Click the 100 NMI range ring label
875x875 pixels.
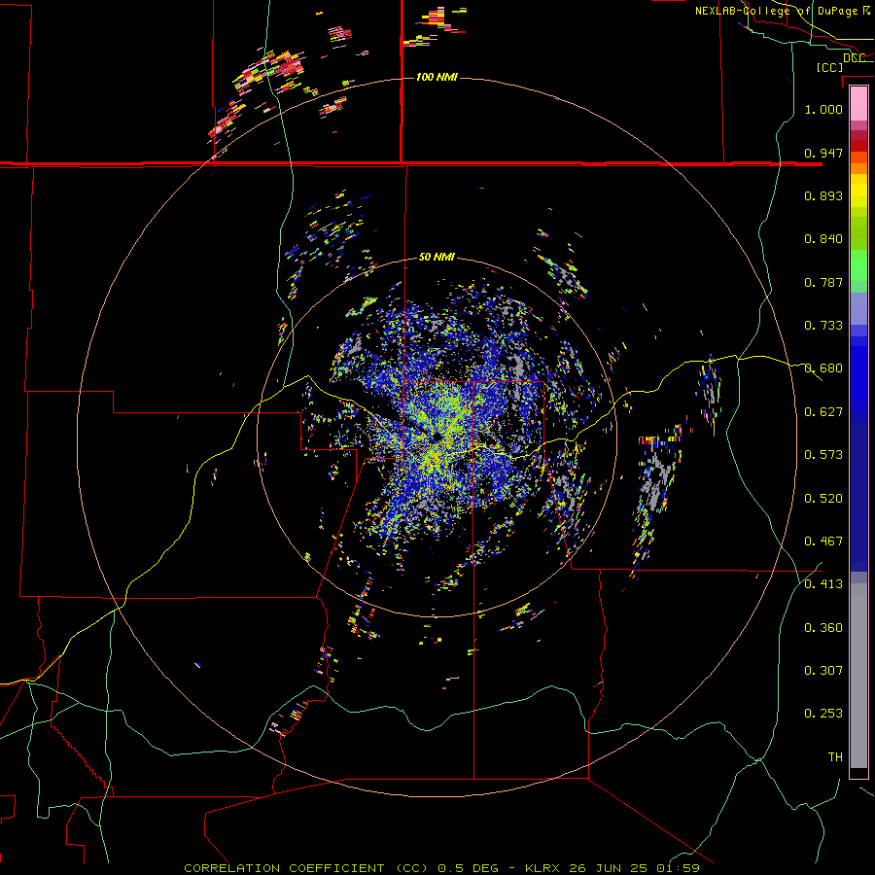[x=437, y=77]
